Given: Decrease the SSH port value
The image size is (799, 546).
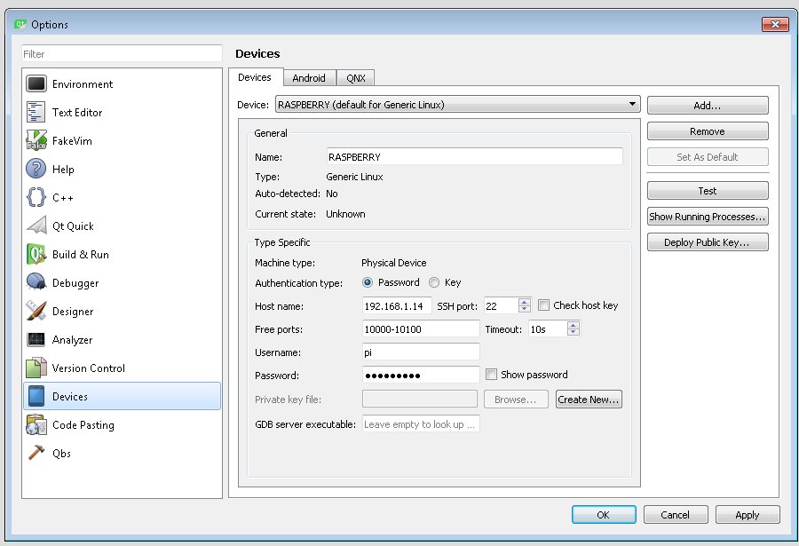Looking at the screenshot, I should pyautogui.click(x=525, y=309).
